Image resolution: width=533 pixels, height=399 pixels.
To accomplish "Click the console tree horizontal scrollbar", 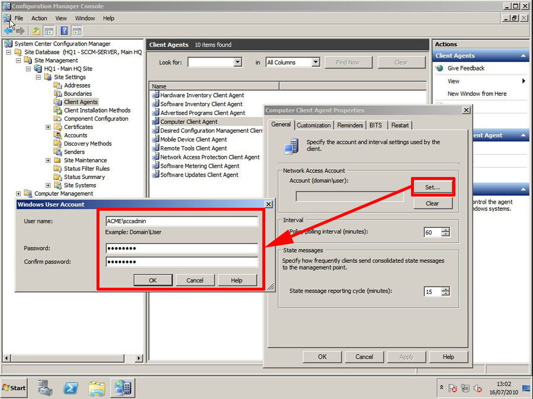I will point(73,358).
